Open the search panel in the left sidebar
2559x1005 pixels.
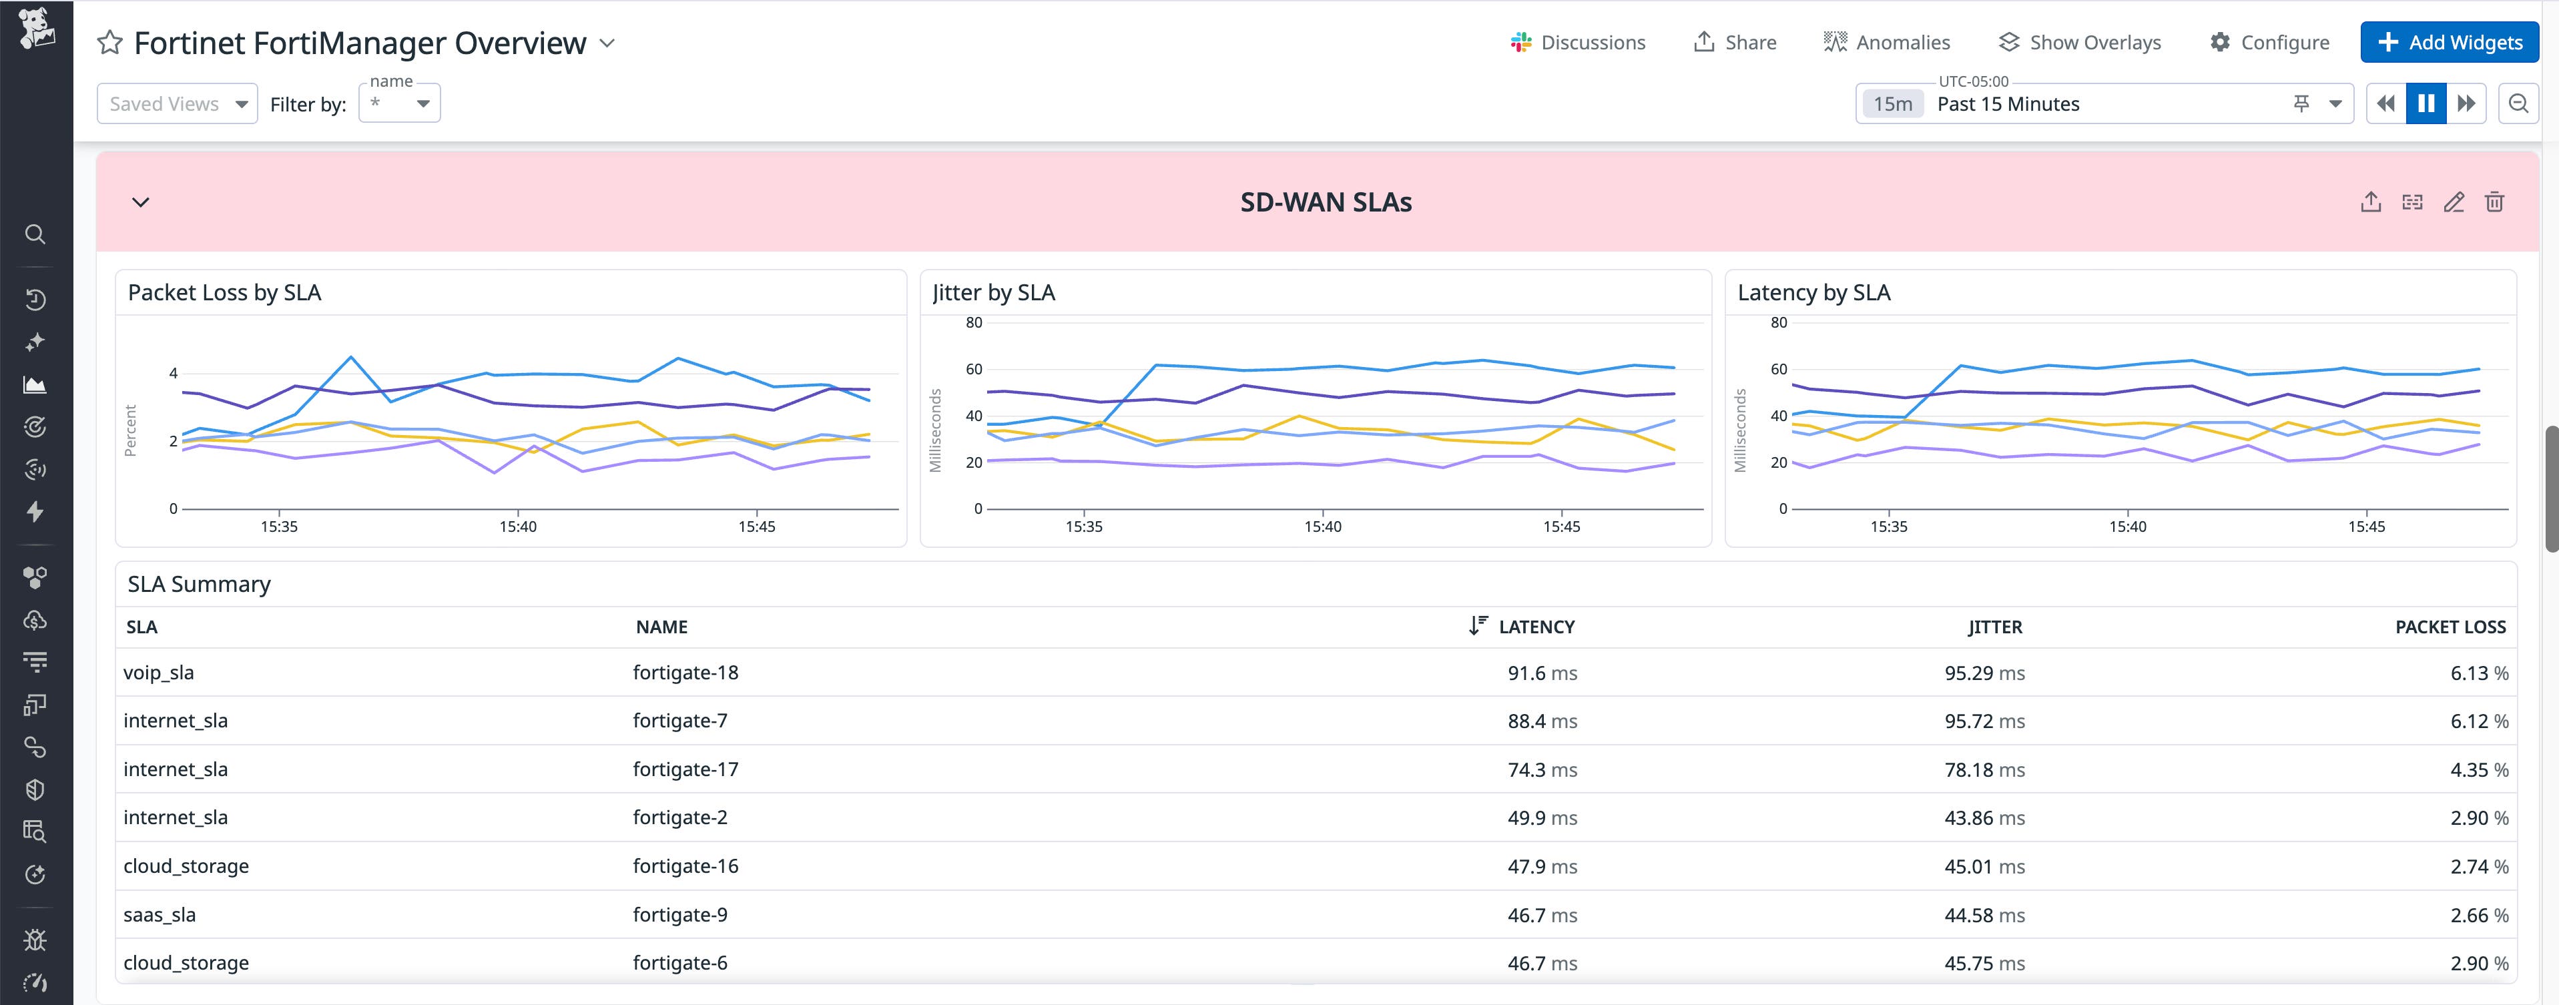(36, 234)
